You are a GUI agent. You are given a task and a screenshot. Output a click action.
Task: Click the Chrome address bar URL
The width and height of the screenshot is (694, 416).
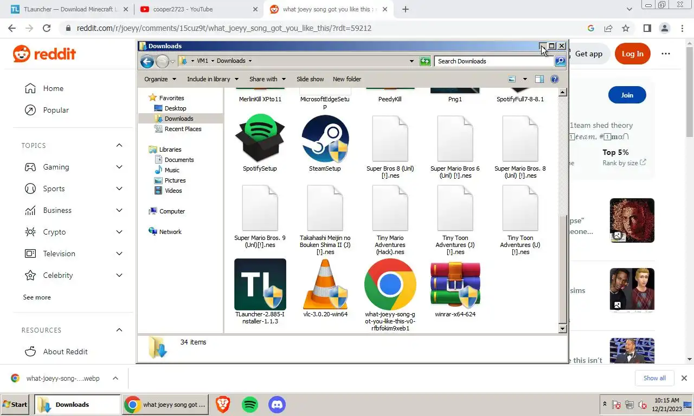click(224, 28)
